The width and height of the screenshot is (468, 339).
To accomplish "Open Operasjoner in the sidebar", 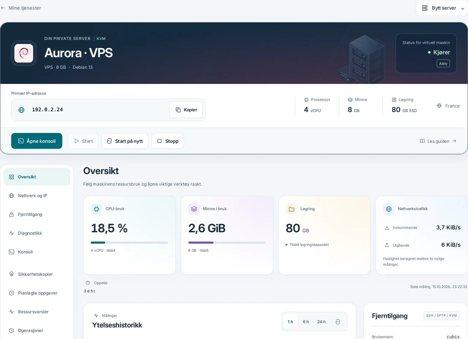I will [37, 331].
